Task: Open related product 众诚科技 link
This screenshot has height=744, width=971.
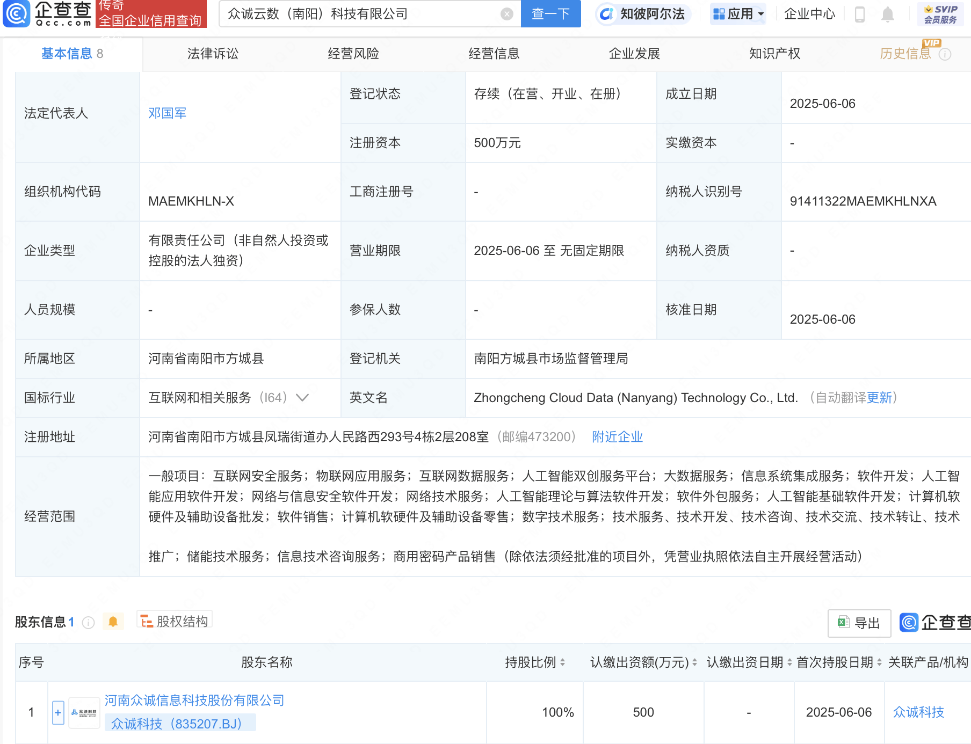Action: pyautogui.click(x=918, y=712)
